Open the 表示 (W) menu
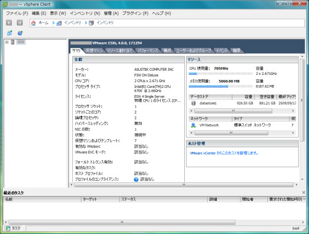The image size is (309, 234). pos(58,13)
